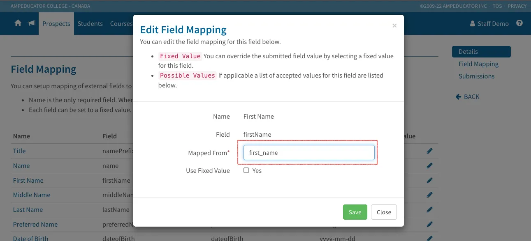Open the Name field link
Viewport: 531px width, 241px height.
click(21, 166)
